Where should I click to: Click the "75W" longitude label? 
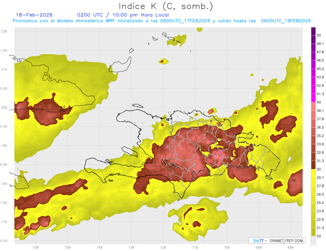coord(67,247)
